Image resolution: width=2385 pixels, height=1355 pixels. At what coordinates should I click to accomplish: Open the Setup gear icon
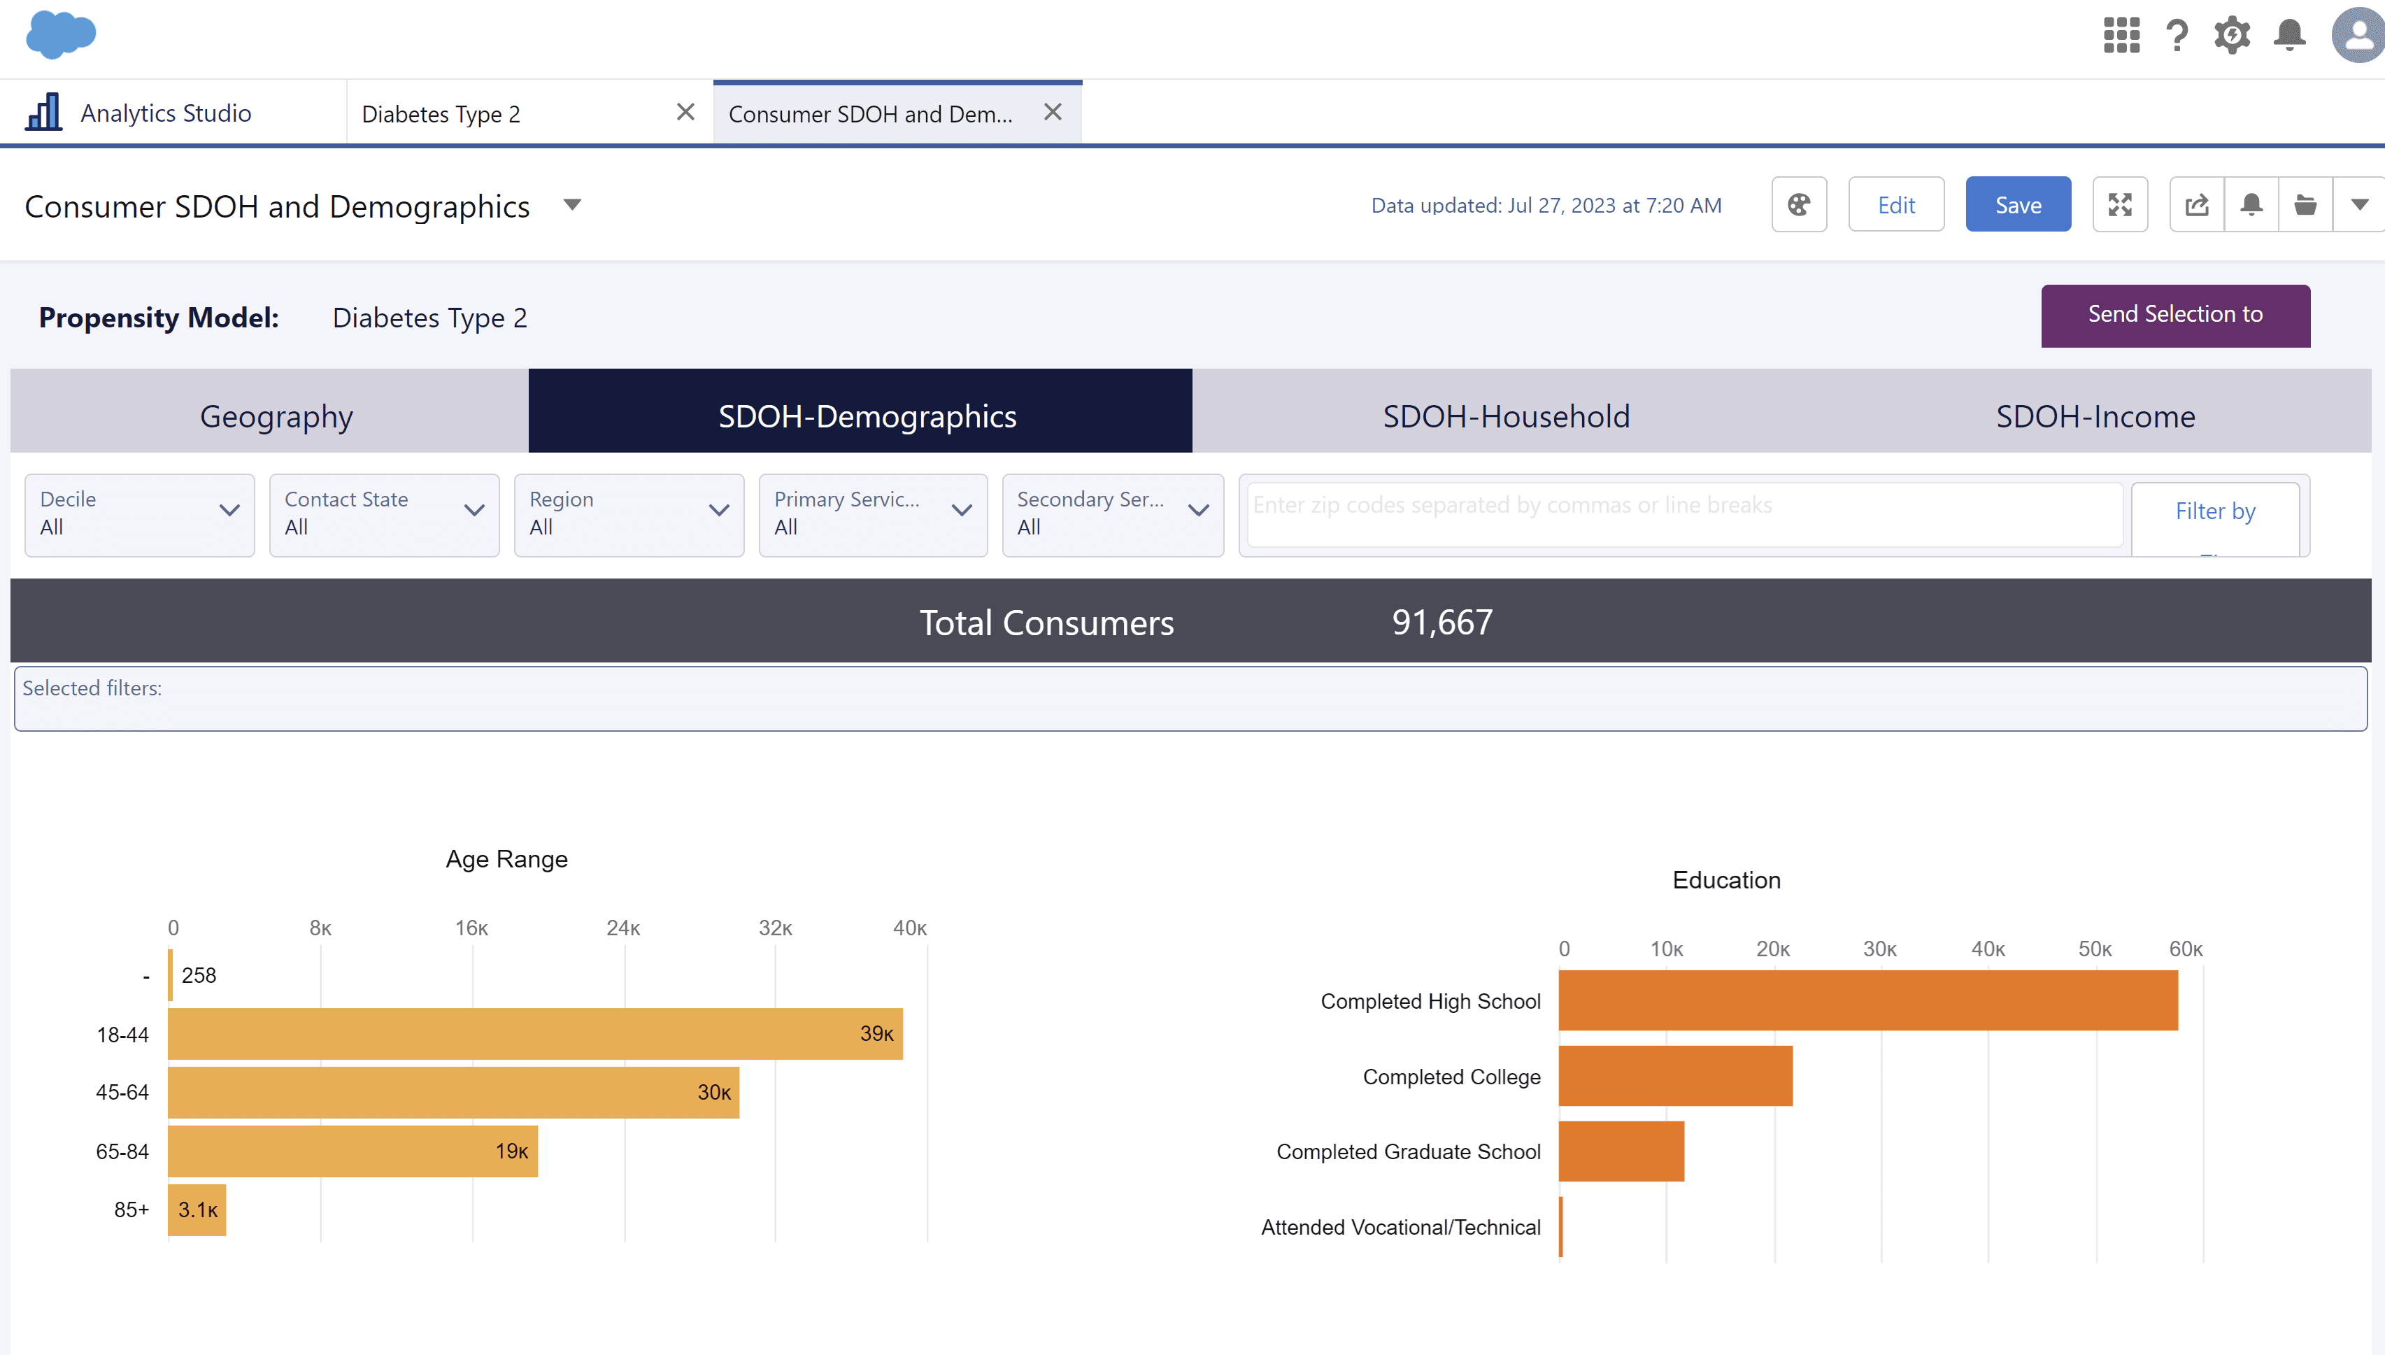pyautogui.click(x=2233, y=36)
